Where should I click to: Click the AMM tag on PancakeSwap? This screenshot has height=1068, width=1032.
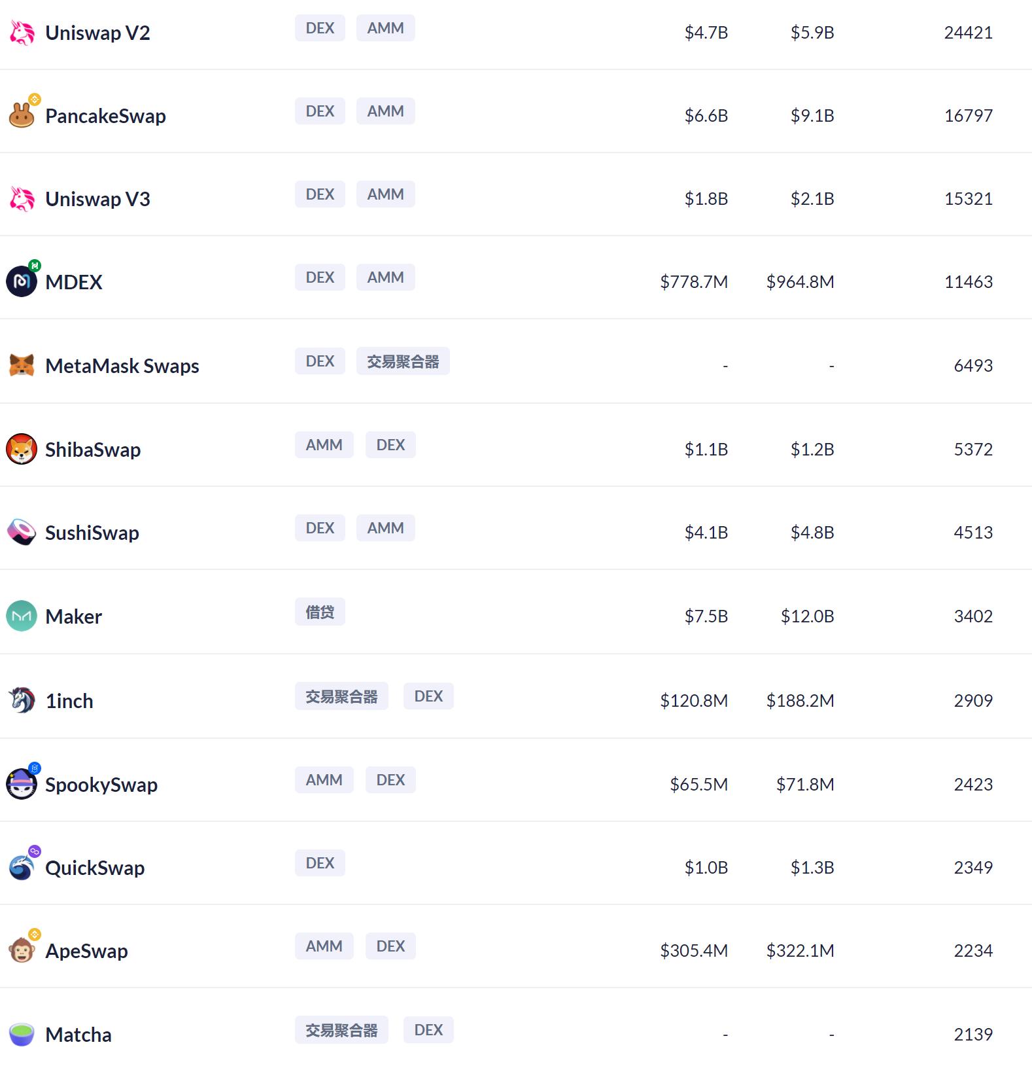[x=385, y=111]
